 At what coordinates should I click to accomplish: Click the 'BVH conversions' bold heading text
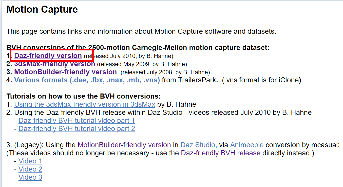(x=138, y=48)
